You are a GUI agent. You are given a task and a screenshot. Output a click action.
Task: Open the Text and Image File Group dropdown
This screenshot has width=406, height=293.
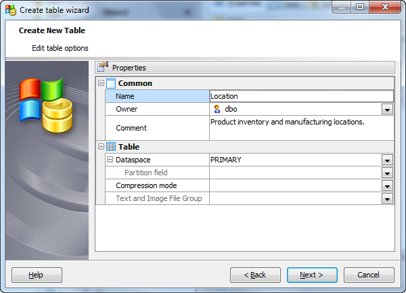pos(387,199)
